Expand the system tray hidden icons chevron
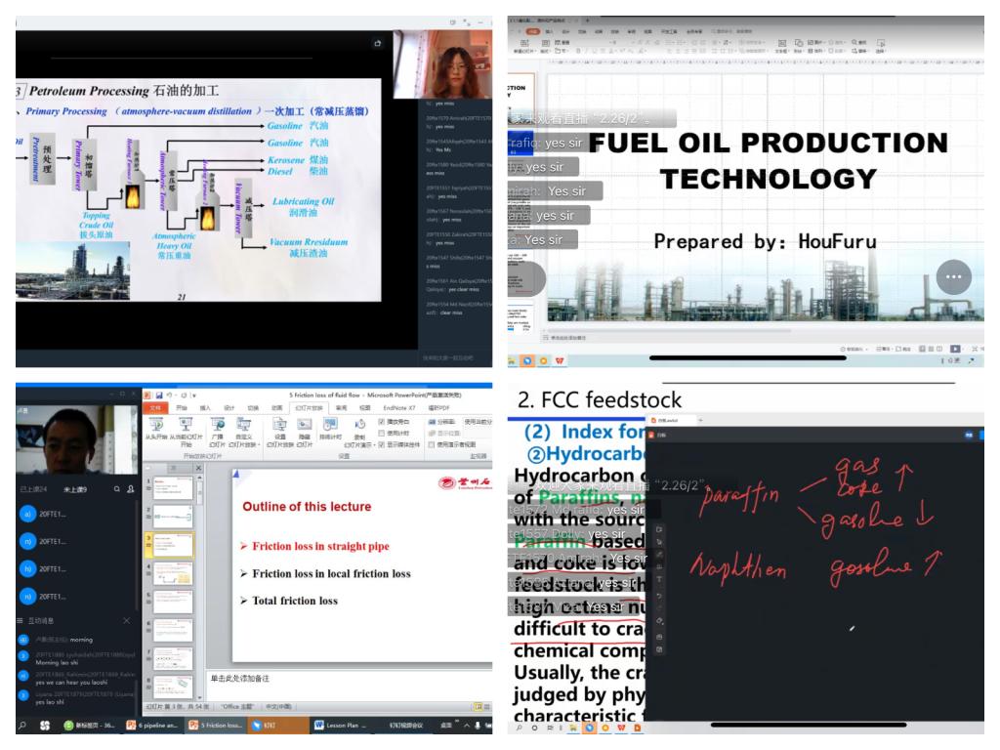1000x750 pixels. point(467,725)
